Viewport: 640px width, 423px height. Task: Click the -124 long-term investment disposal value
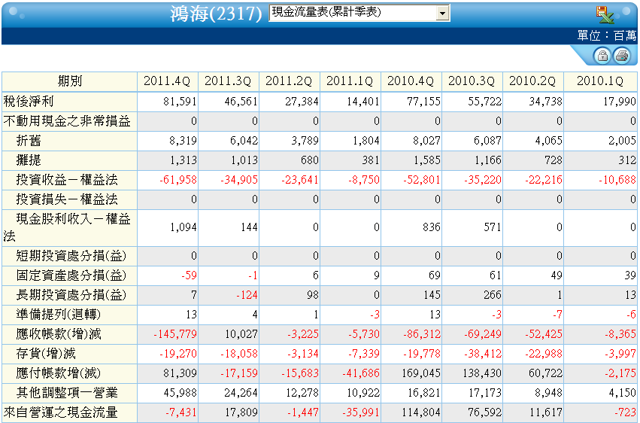pyautogui.click(x=247, y=296)
